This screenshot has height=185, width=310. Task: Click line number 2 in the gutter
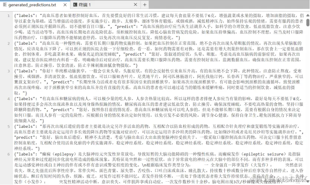click(x=9, y=44)
